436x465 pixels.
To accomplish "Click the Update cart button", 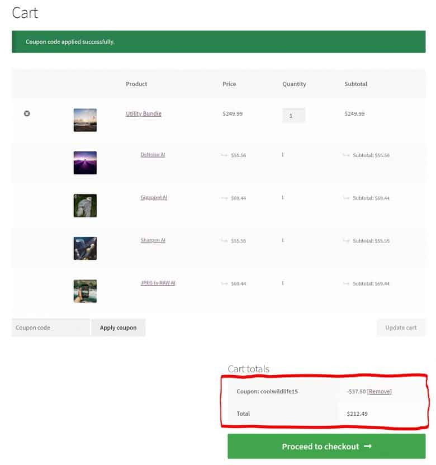I will 401,328.
